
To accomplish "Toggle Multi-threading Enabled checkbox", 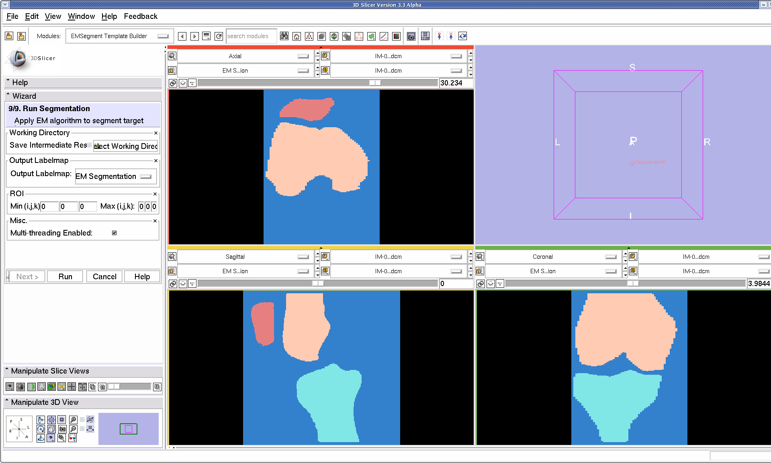I will pos(115,233).
